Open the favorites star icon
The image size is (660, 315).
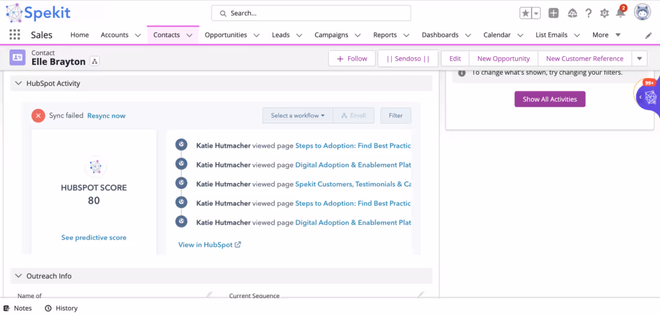[526, 13]
